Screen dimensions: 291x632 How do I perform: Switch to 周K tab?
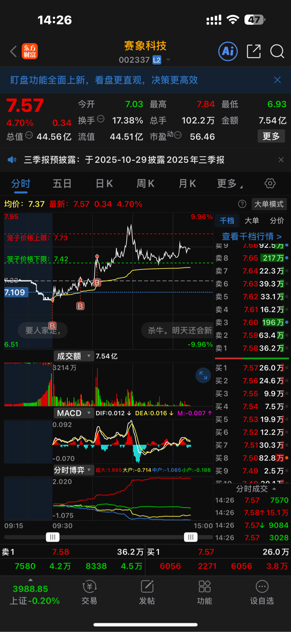pyautogui.click(x=145, y=184)
